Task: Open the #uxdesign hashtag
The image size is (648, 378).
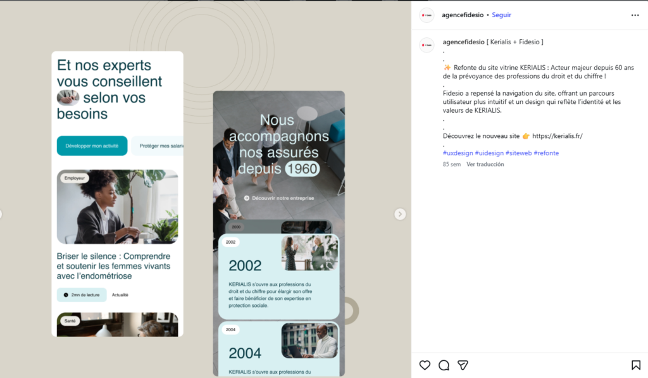Action: point(458,153)
